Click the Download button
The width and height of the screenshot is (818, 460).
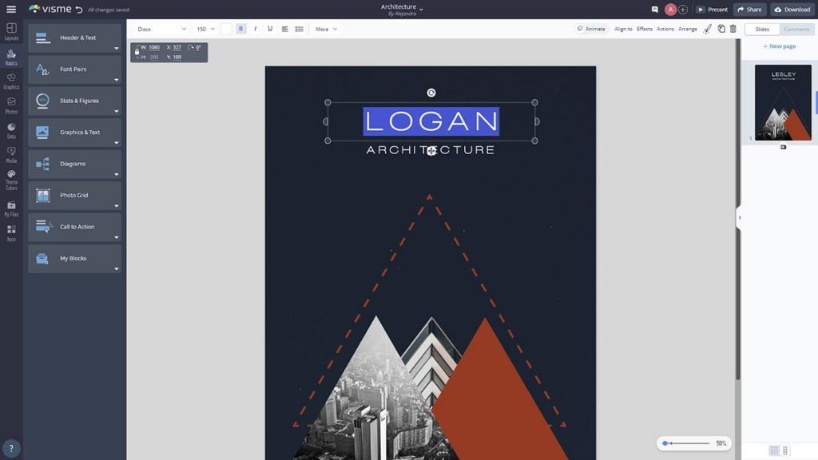point(792,10)
